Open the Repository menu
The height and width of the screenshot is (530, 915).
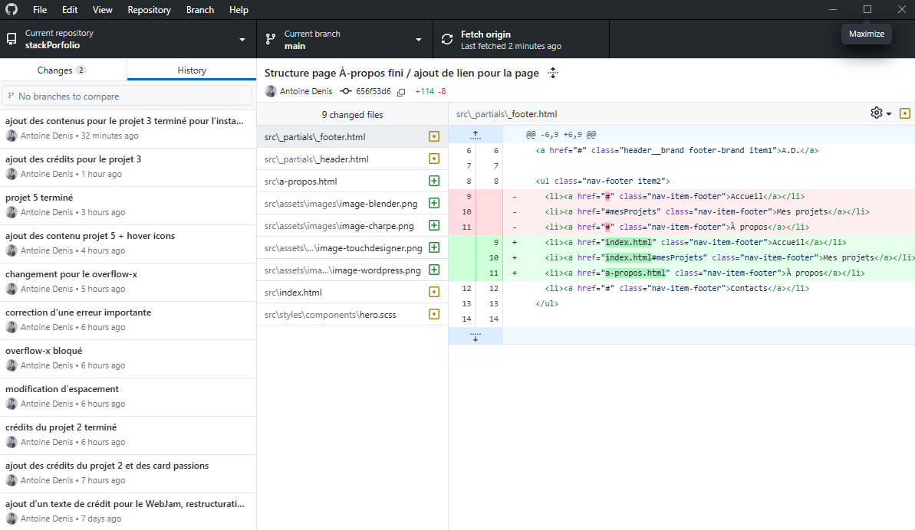tap(149, 10)
